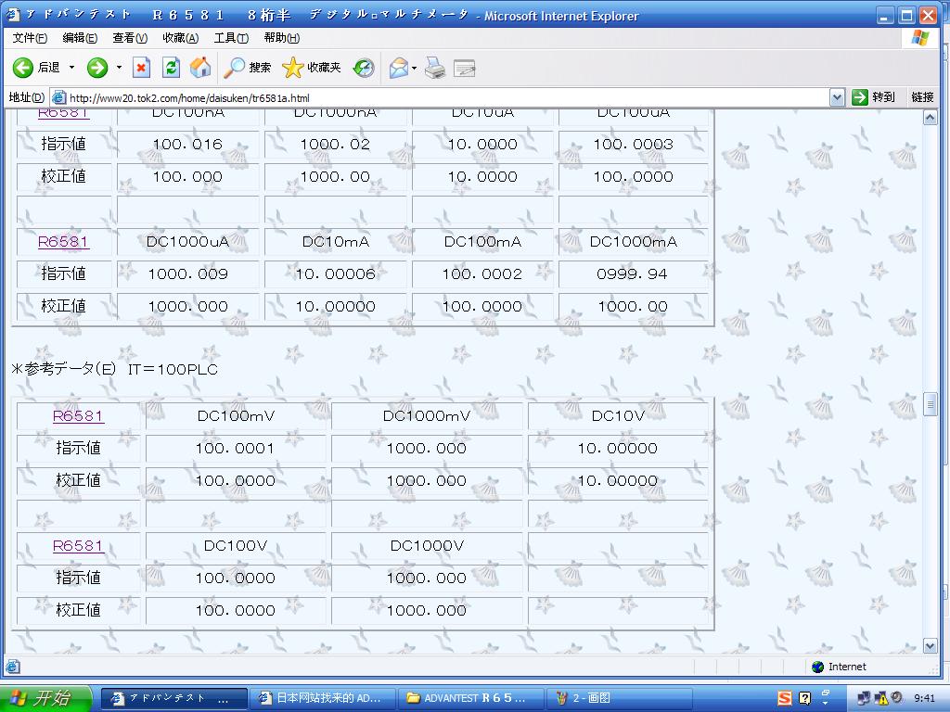Open the 文件(F) menu

click(x=30, y=37)
